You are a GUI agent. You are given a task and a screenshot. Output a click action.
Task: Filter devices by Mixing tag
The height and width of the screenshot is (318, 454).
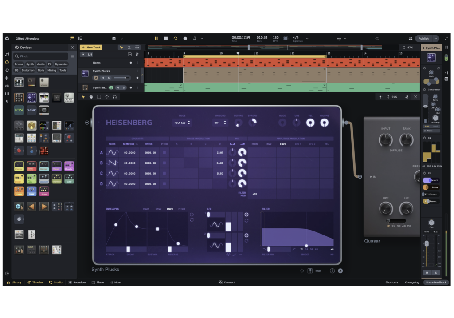pos(51,70)
